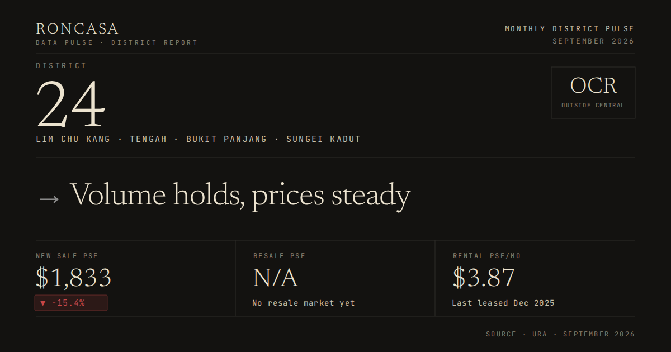Click the Volume holds, prices steady headline
The width and height of the screenshot is (671, 352).
240,196
